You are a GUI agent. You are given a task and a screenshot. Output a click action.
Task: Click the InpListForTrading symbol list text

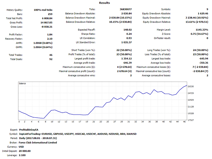[x=78, y=134]
